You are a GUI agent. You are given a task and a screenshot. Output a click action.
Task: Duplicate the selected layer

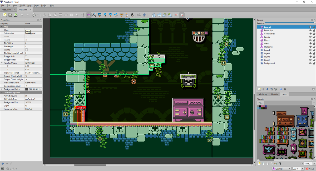[271, 89]
